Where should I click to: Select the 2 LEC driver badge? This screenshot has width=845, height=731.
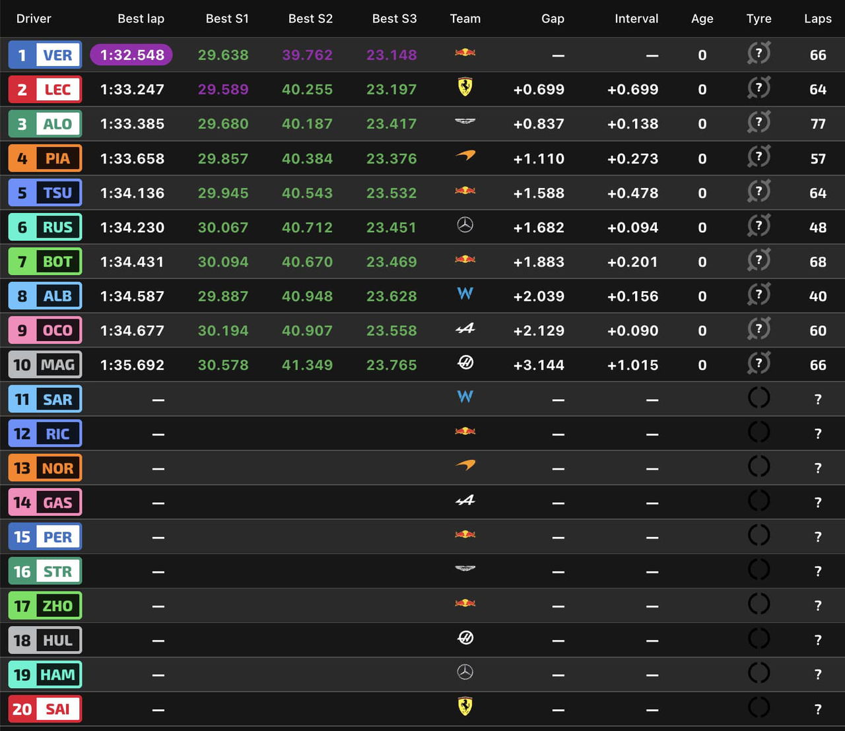tap(45, 89)
